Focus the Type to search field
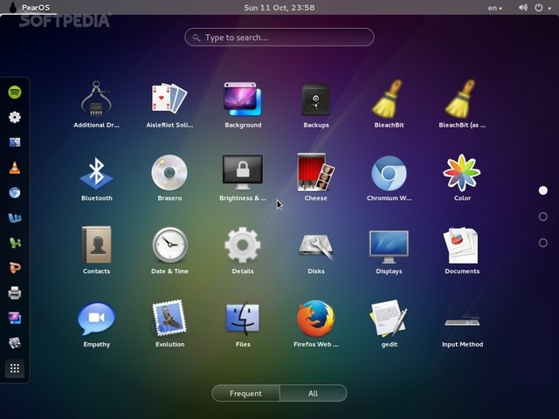Viewport: 559px width, 419px height. [279, 37]
